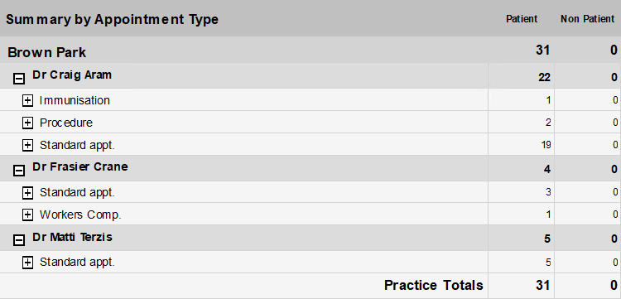The height and width of the screenshot is (299, 621).
Task: Expand Standard appt. under Dr Frasier Crane
Action: point(27,193)
